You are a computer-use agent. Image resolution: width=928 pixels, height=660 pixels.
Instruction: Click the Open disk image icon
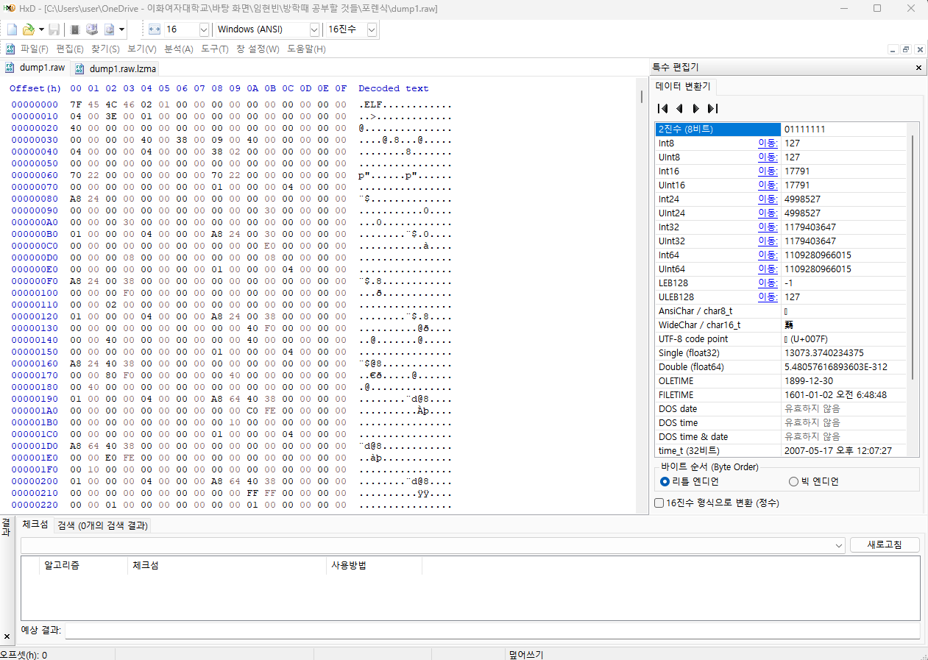pyautogui.click(x=109, y=29)
